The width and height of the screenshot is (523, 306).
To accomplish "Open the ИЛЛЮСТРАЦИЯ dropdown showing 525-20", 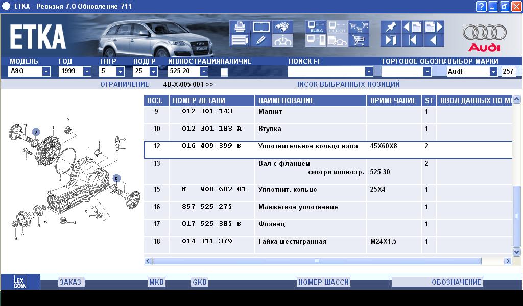I will click(x=204, y=72).
